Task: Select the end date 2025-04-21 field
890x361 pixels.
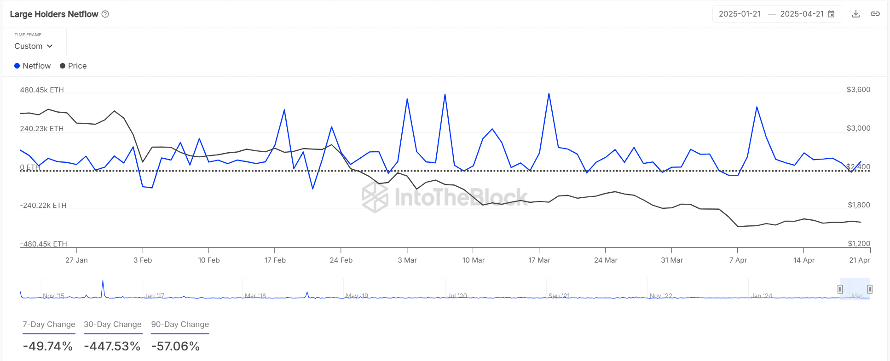Action: [x=802, y=14]
